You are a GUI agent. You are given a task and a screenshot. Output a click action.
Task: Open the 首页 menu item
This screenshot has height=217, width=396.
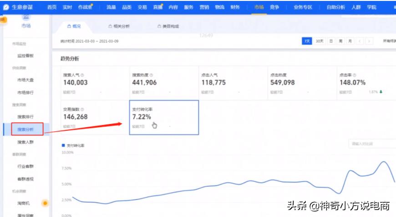[x=52, y=7]
